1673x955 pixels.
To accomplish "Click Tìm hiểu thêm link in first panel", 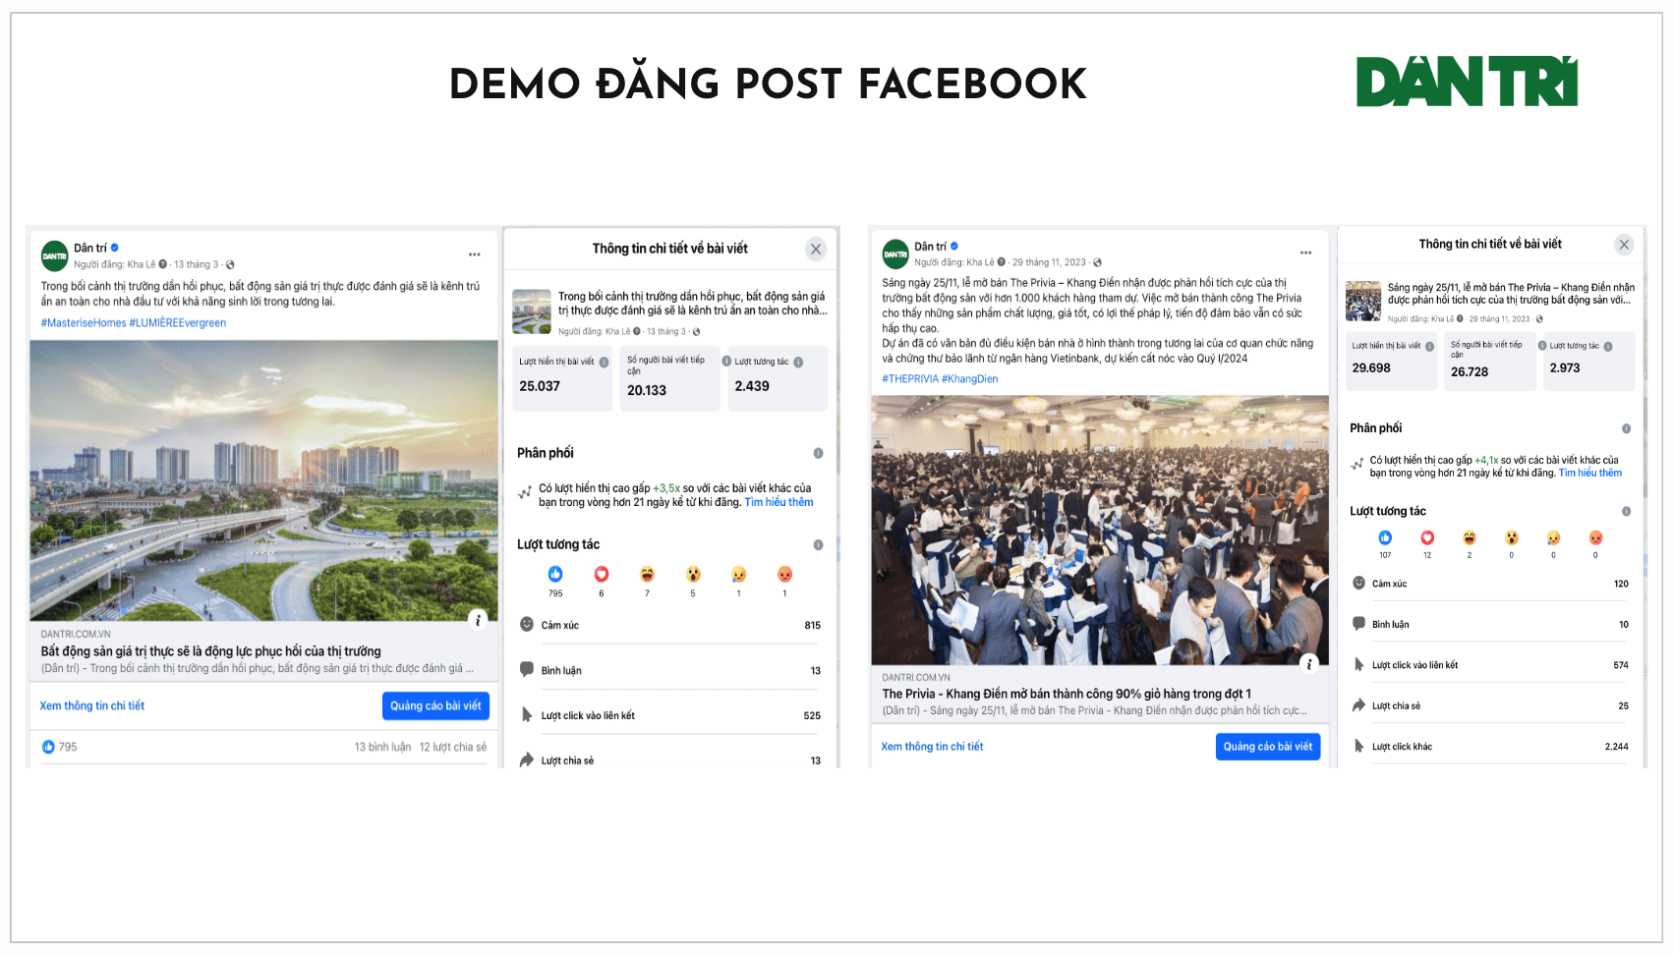I will [x=779, y=502].
